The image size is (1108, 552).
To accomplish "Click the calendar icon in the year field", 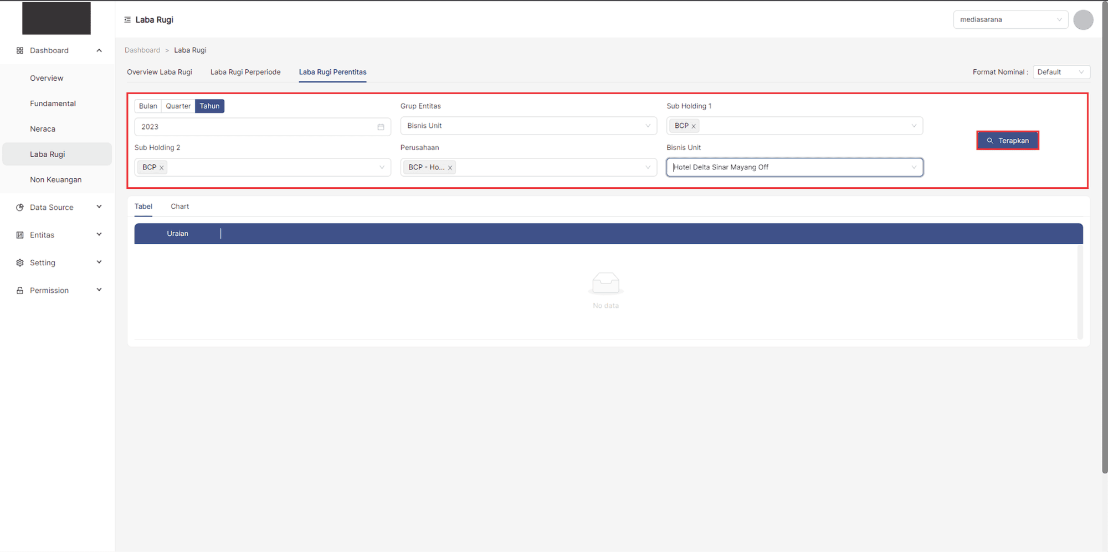I will click(381, 127).
